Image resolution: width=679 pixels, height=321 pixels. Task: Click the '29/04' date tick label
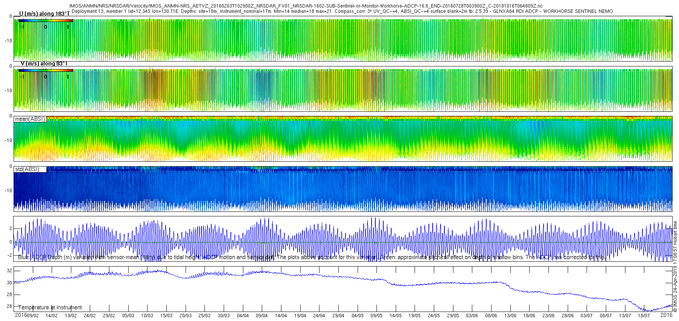click(338, 316)
